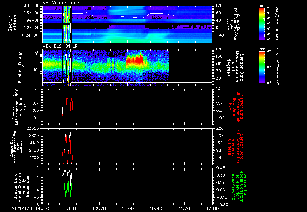Click the 110 scanner angle tick label

pyautogui.click(x=219, y=64)
